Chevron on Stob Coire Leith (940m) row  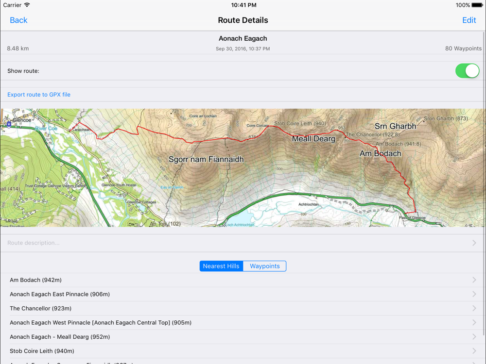tap(474, 351)
